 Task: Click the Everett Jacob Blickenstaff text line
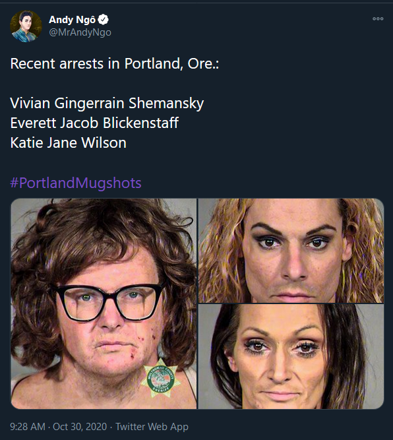(94, 123)
